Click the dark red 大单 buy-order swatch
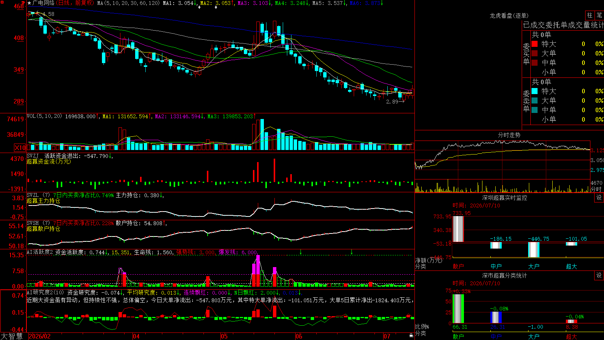 click(x=535, y=53)
